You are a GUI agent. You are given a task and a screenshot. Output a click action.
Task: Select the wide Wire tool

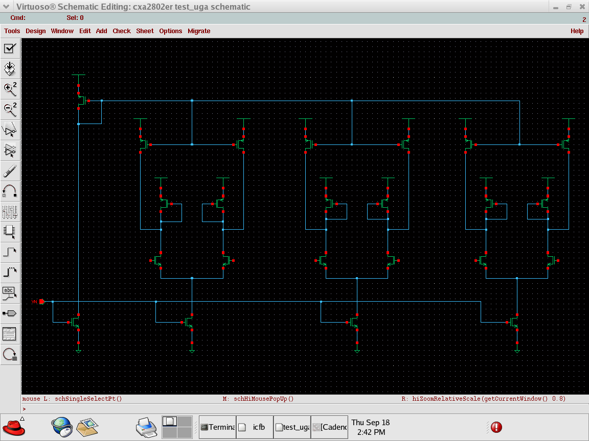[10, 272]
